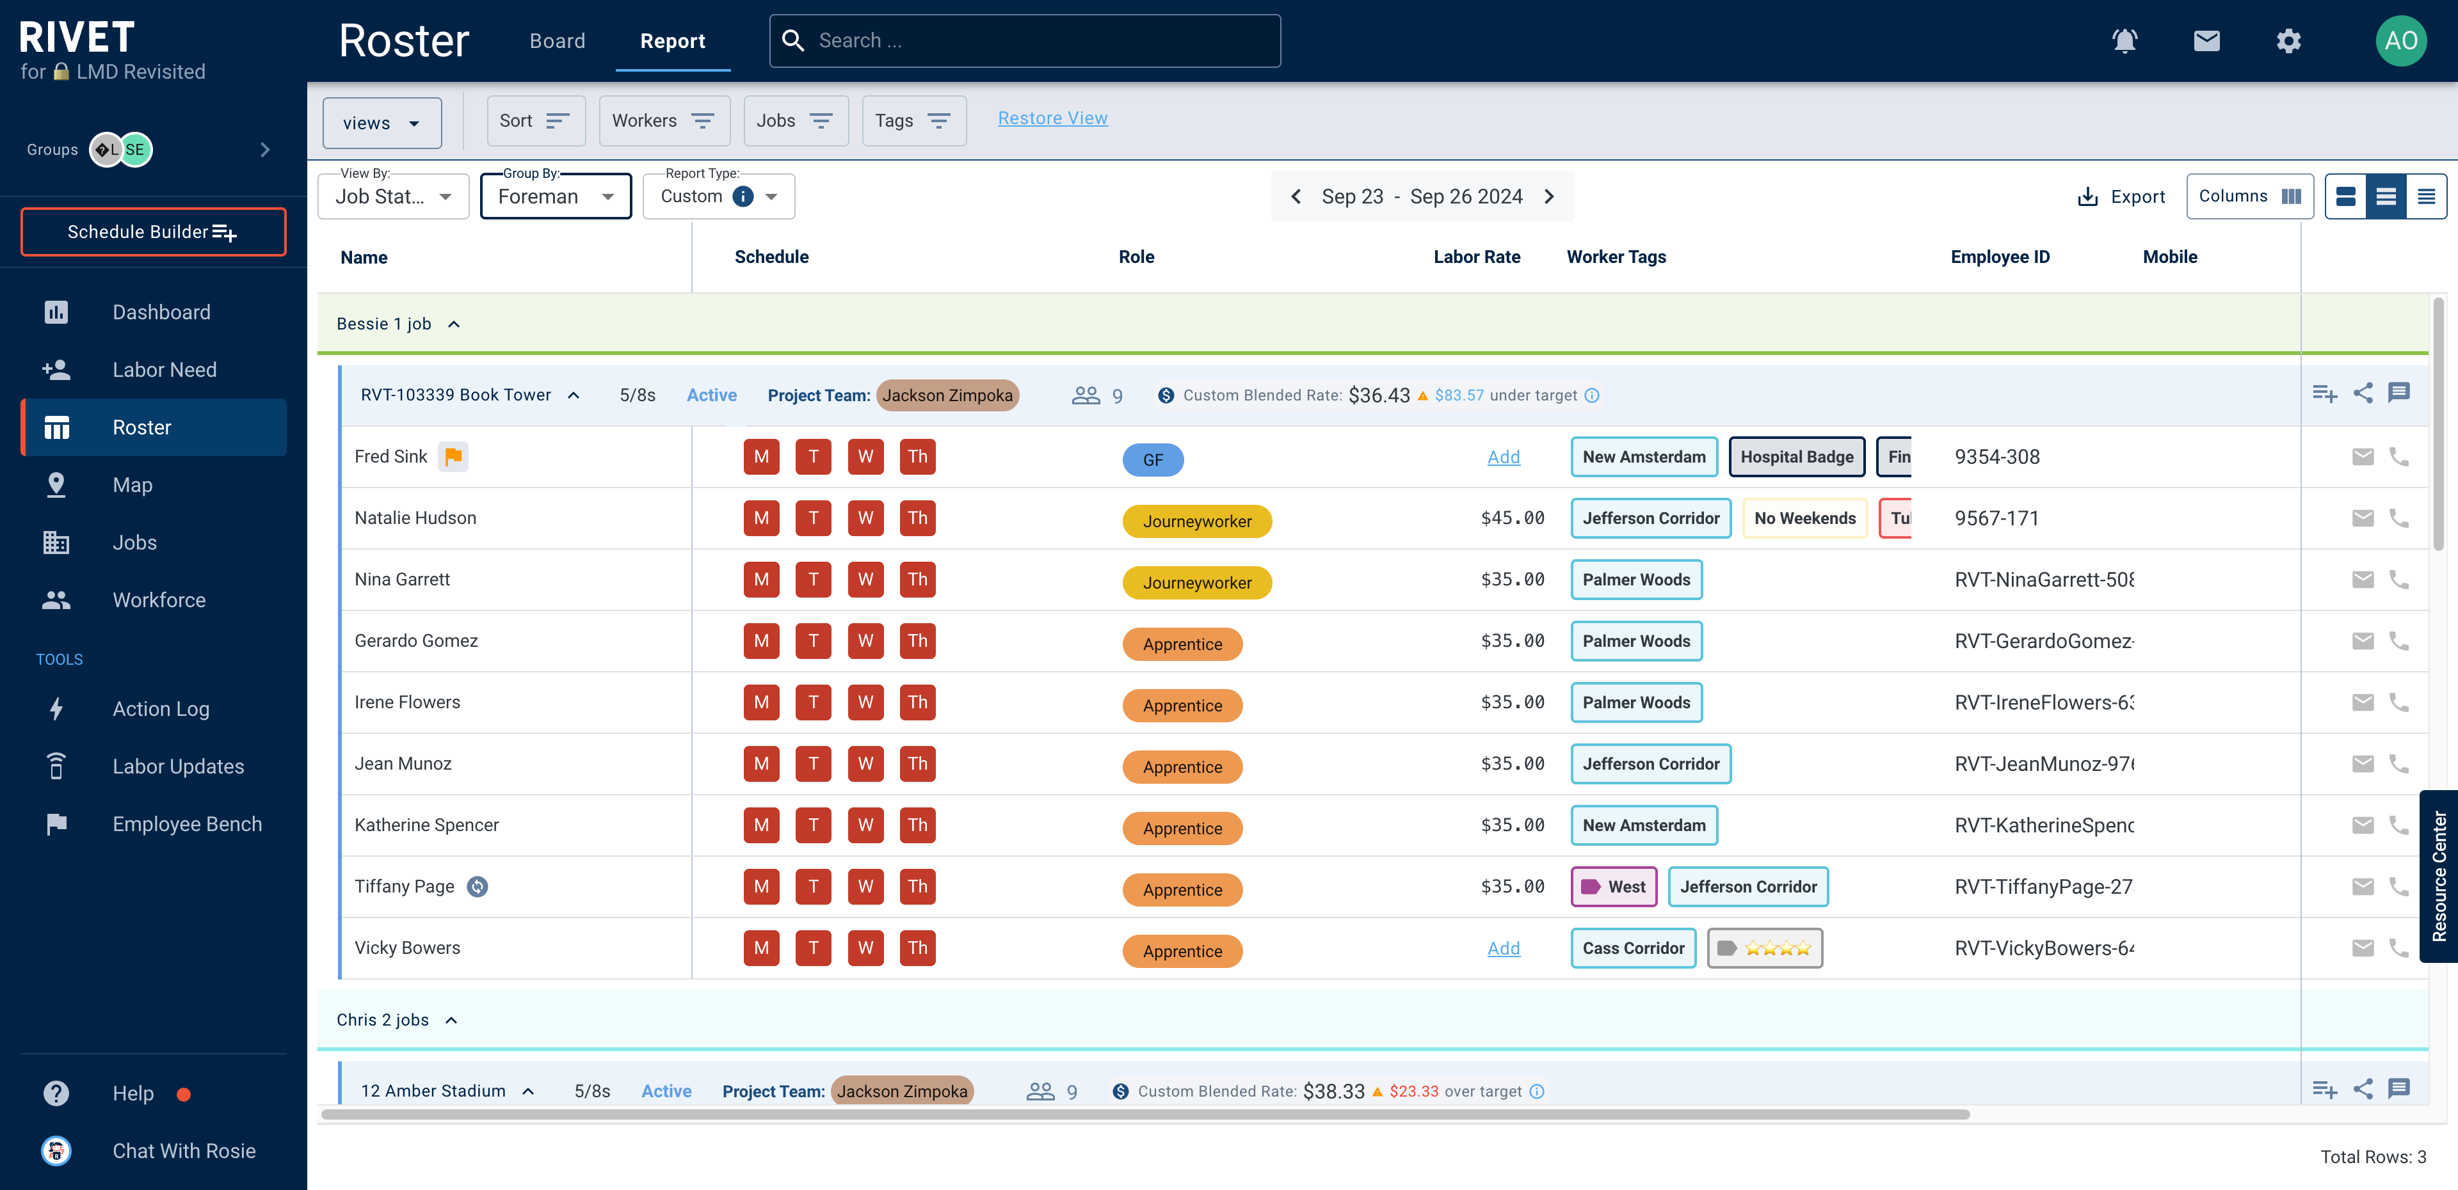This screenshot has height=1190, width=2458.
Task: Open the mail inbox icon in header
Action: coord(2206,41)
